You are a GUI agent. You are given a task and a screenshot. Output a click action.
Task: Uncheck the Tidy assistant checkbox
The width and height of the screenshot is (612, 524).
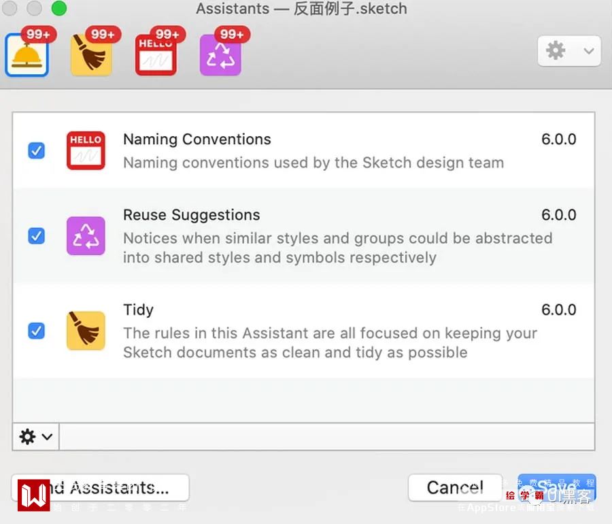pyautogui.click(x=36, y=331)
